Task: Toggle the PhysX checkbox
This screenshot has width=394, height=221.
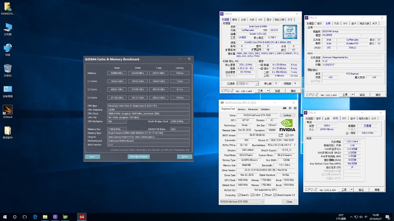Action: 263,195
